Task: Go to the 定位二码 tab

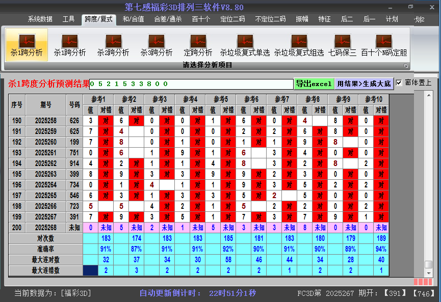Action: tap(232, 19)
